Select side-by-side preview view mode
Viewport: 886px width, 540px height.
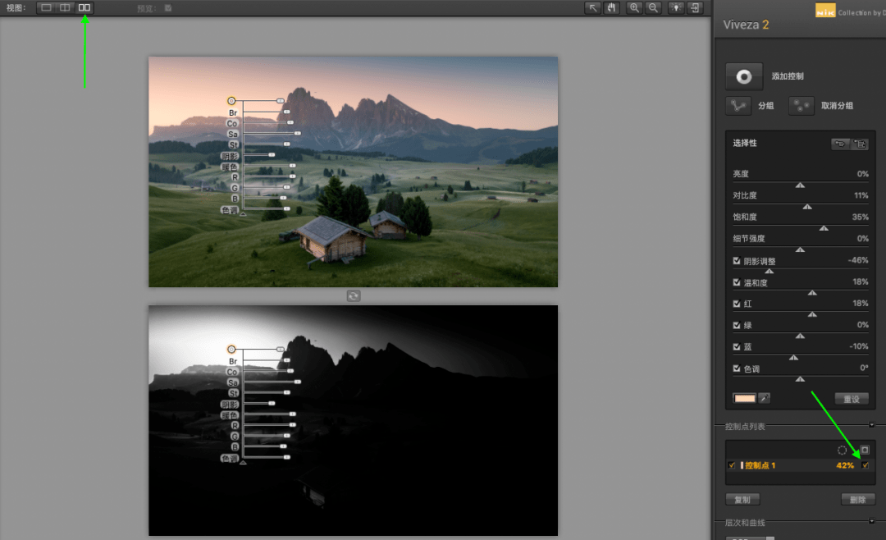(x=84, y=7)
